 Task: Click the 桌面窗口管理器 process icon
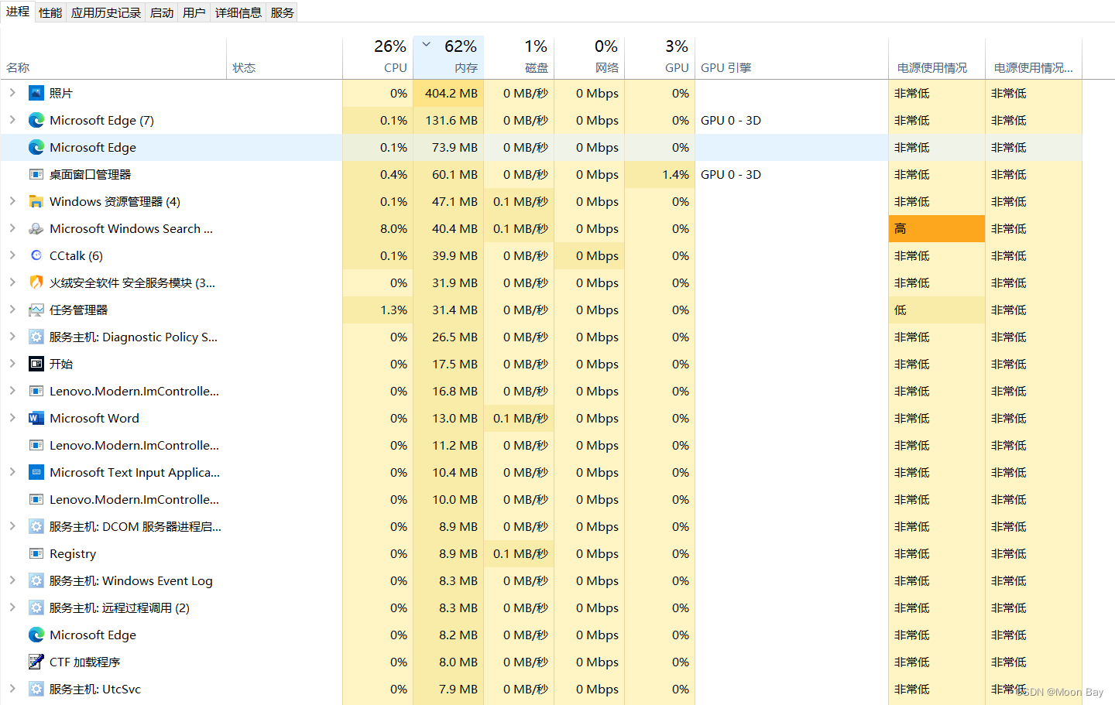point(36,174)
